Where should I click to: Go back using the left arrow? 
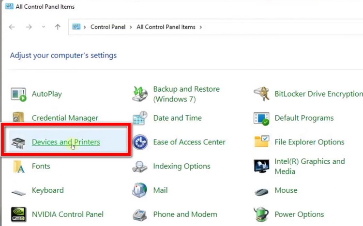click(x=12, y=27)
